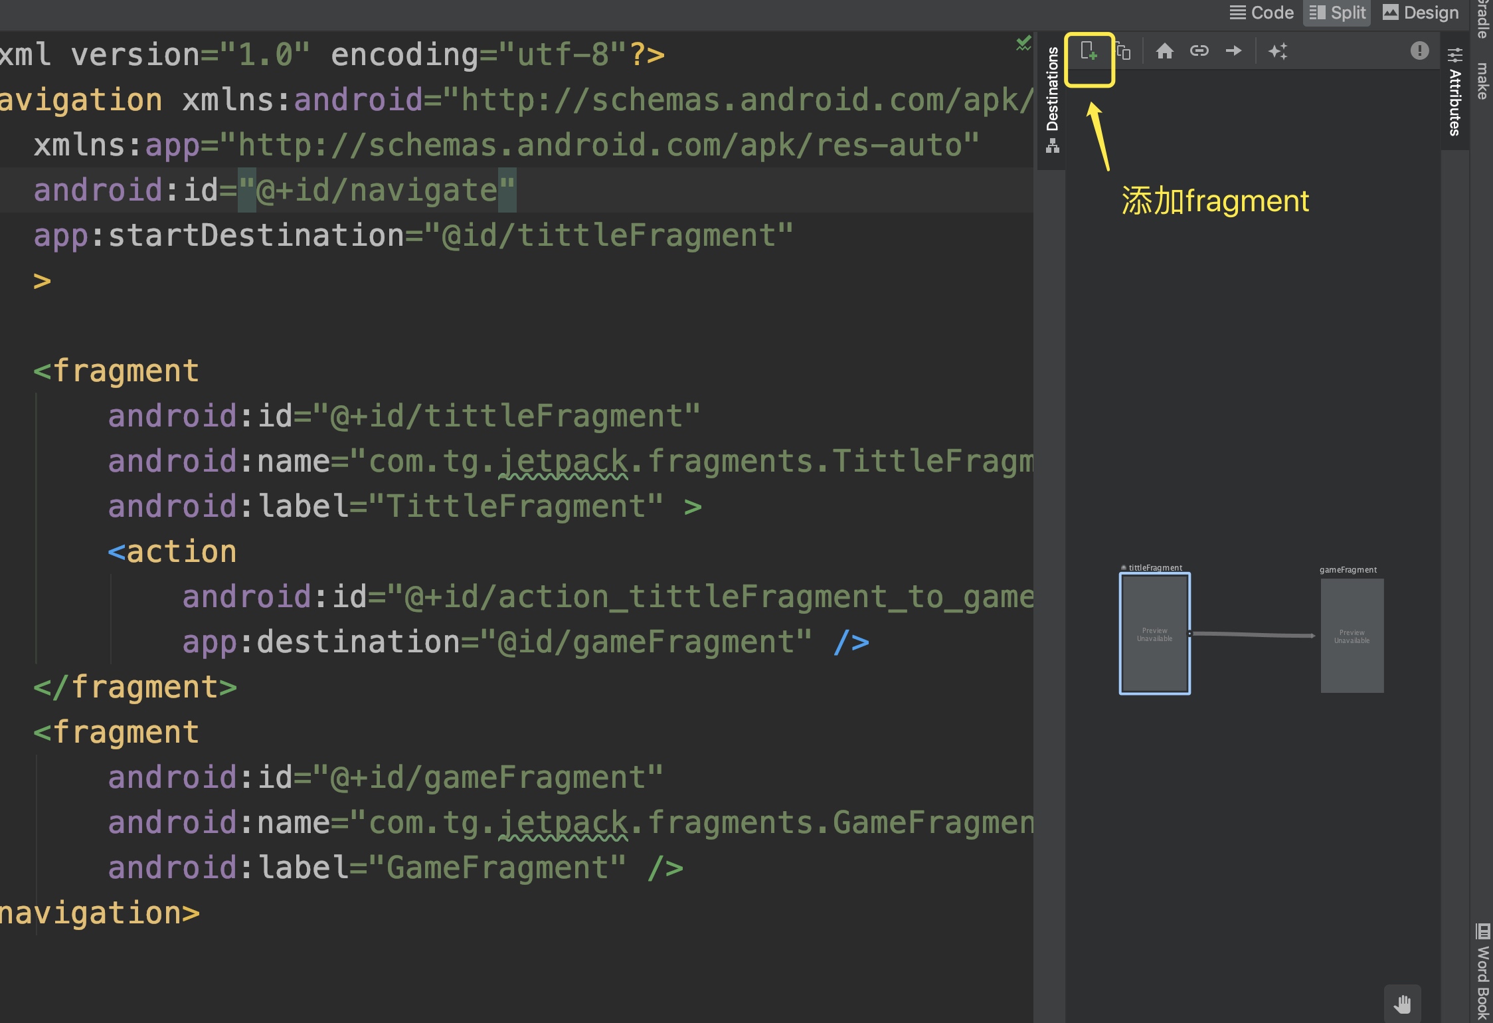This screenshot has width=1493, height=1023.
Task: Click android:id="@+id/tittleFragment" line
Action: 404,417
